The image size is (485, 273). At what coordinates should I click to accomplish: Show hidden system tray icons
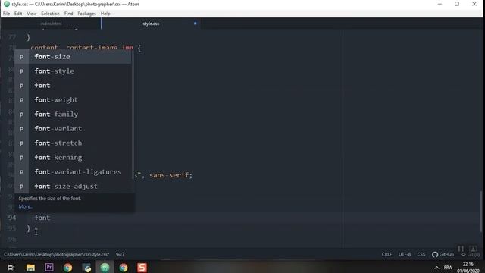point(436,268)
